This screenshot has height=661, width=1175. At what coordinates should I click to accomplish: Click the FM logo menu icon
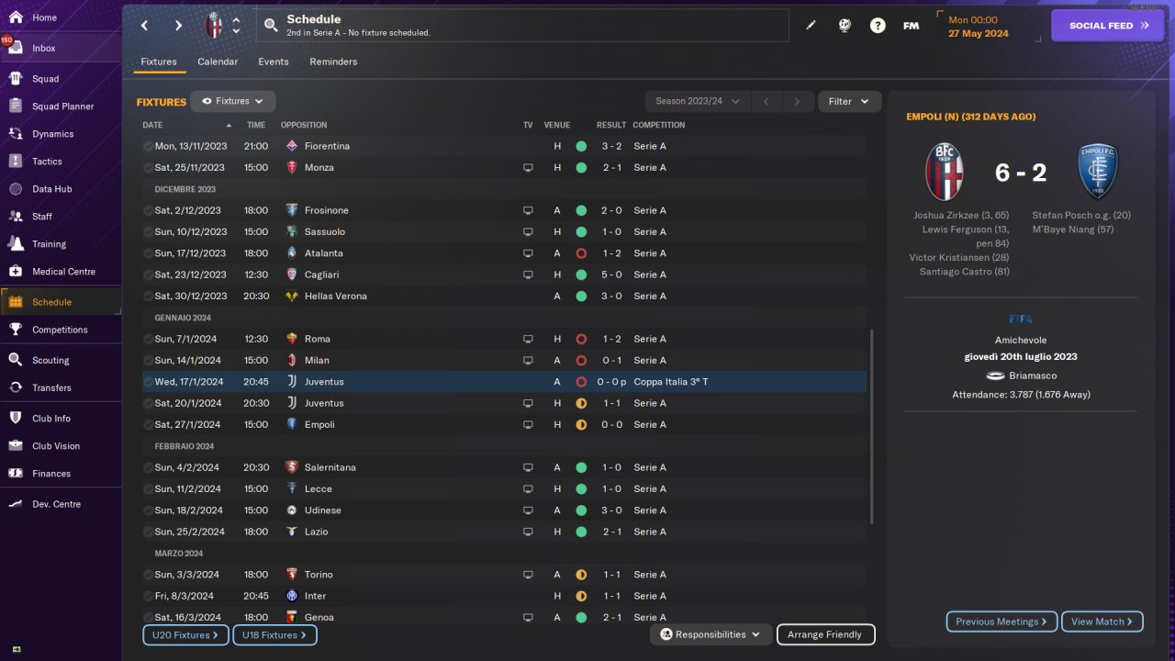coord(911,26)
